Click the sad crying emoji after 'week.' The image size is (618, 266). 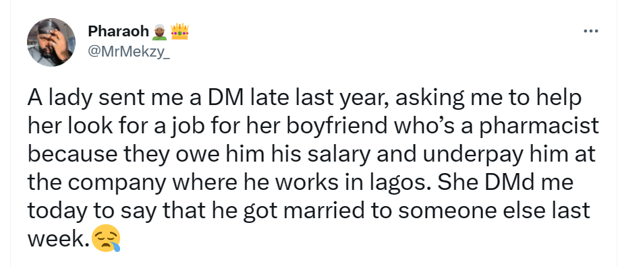pos(106,240)
